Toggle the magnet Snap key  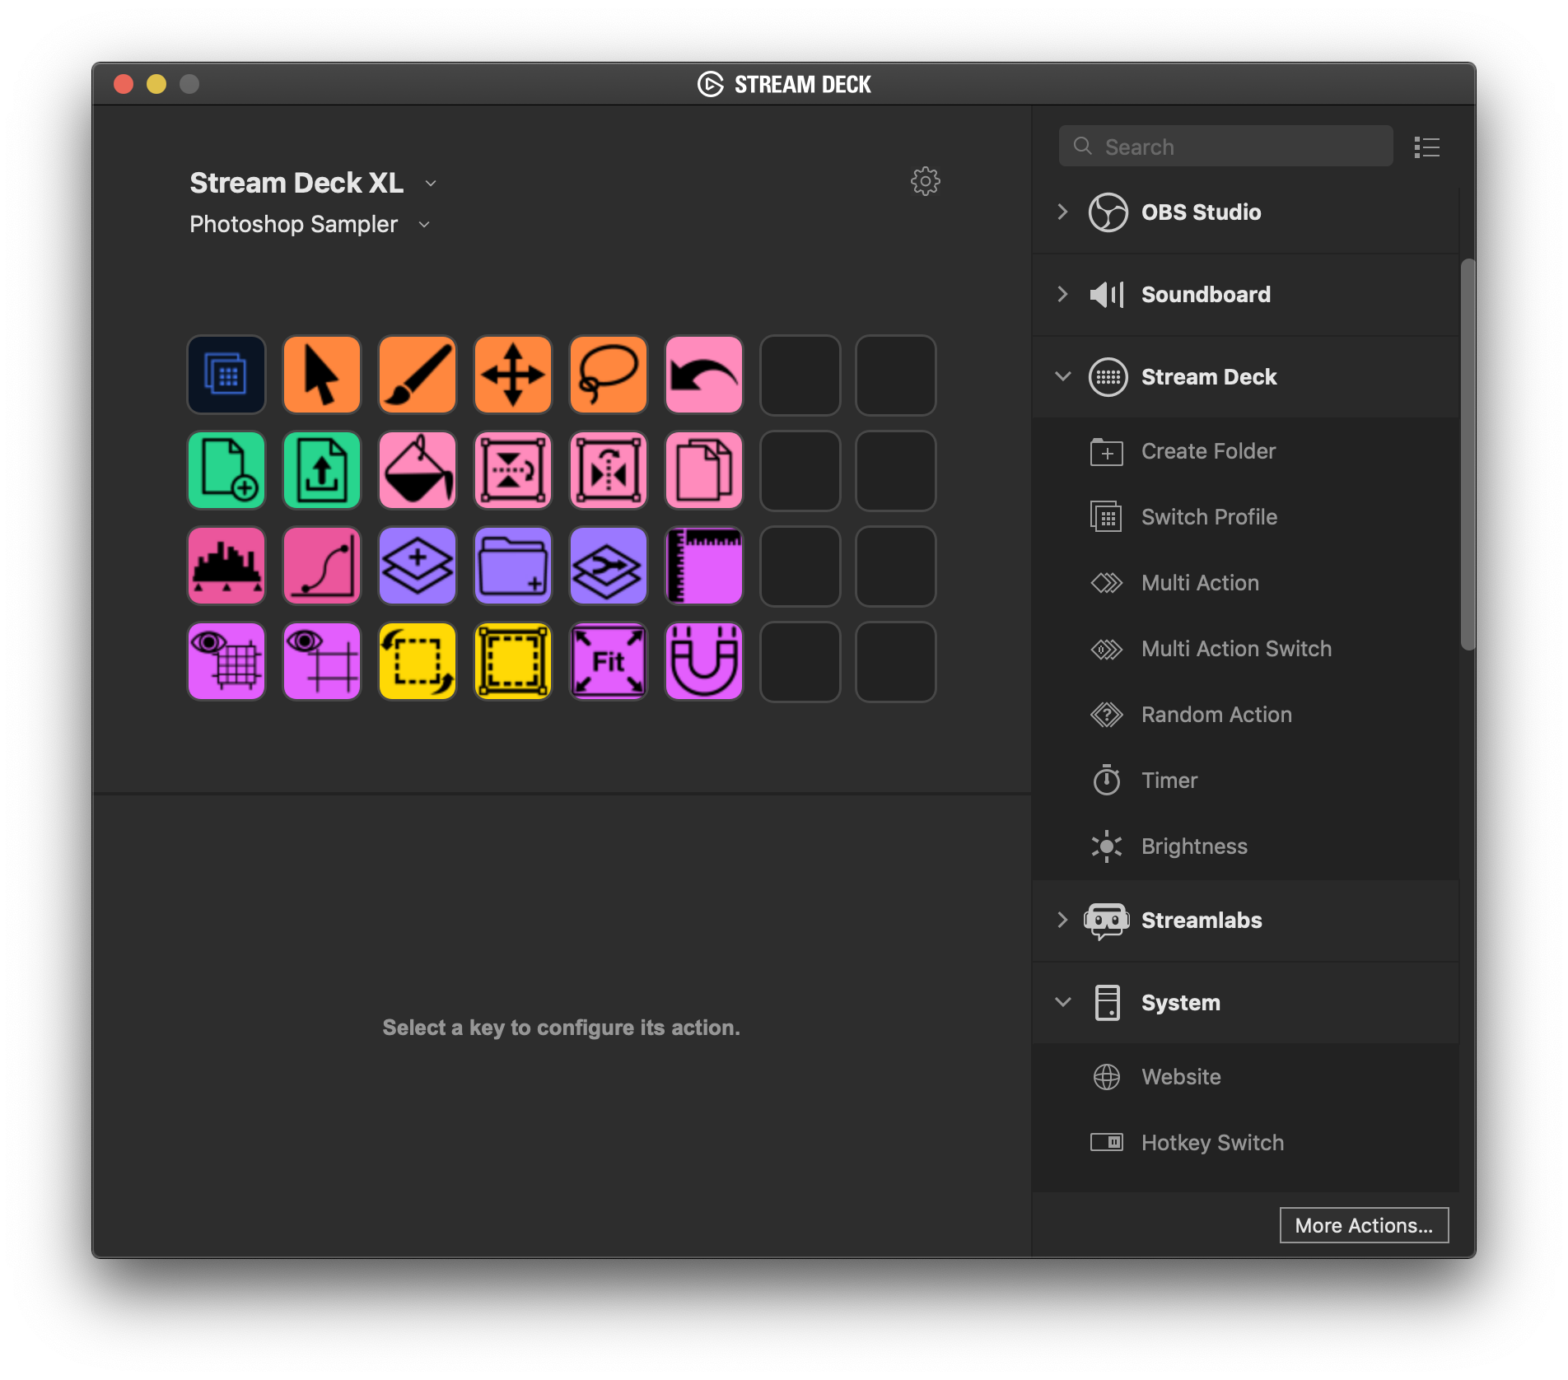click(704, 661)
